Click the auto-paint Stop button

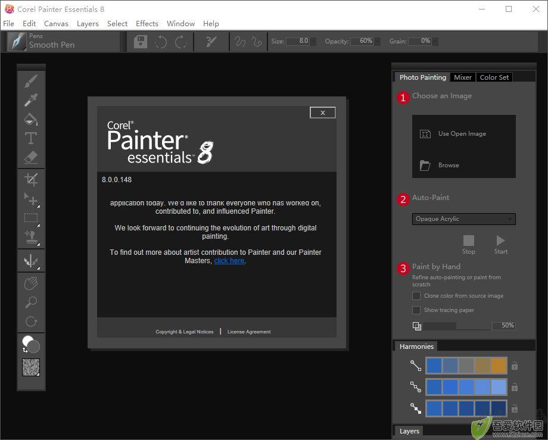pos(469,245)
